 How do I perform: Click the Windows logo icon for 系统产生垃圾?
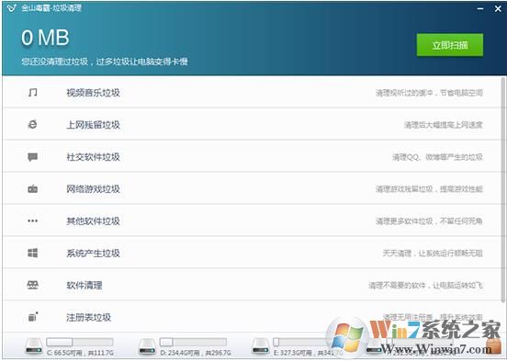tap(32, 253)
